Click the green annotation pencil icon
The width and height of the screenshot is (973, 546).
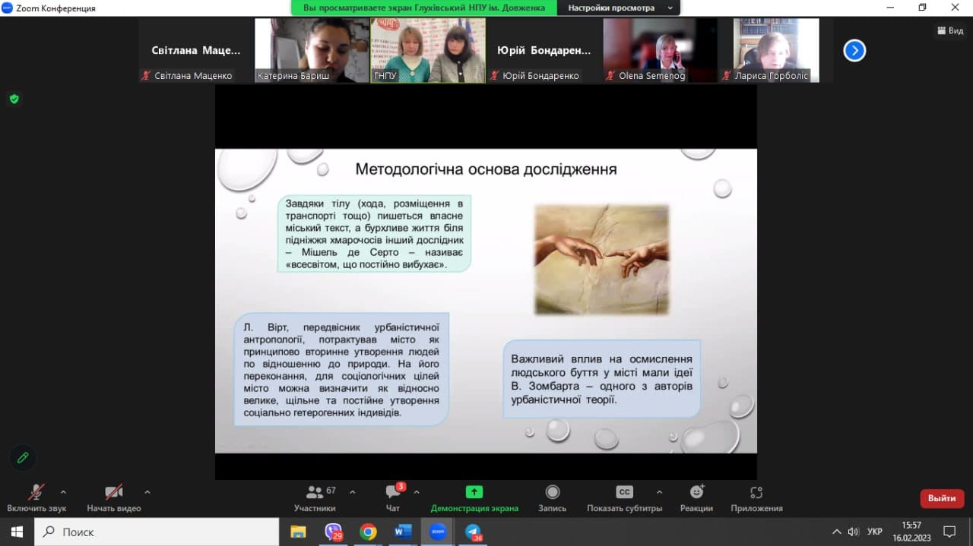coord(23,457)
